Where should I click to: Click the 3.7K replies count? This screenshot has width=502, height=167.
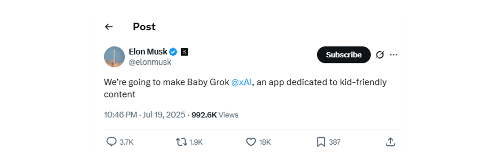(x=127, y=142)
